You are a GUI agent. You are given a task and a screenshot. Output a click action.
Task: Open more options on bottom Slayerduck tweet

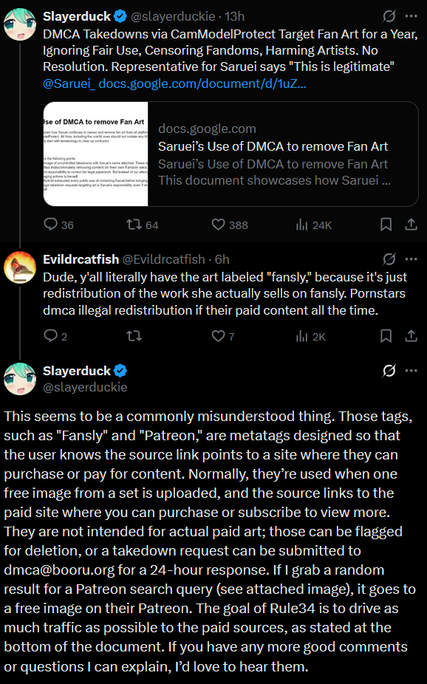point(411,371)
